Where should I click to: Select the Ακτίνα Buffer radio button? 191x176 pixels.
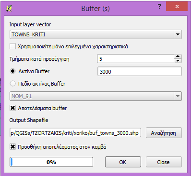pos(13,71)
